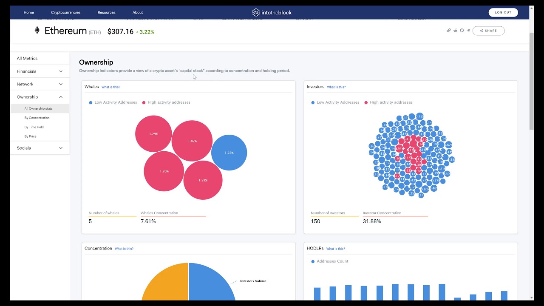
Task: Click the Investor Concentration value 31.88%
Action: (x=372, y=221)
